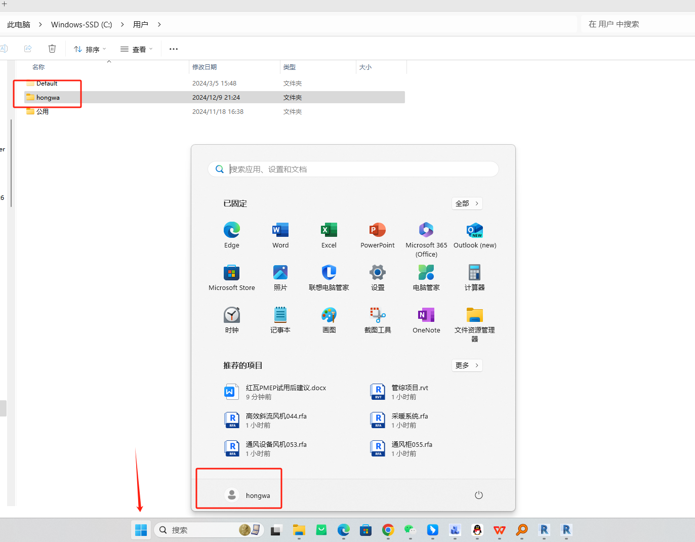This screenshot has height=542, width=695.
Task: Open Task View on the taskbar
Action: click(x=276, y=530)
